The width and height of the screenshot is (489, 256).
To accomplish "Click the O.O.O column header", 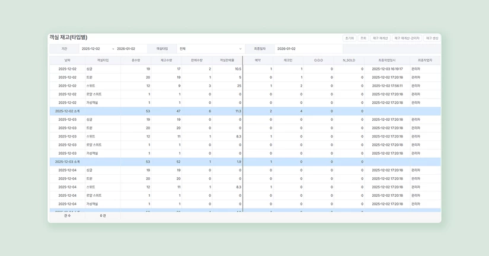I will click(318, 60).
